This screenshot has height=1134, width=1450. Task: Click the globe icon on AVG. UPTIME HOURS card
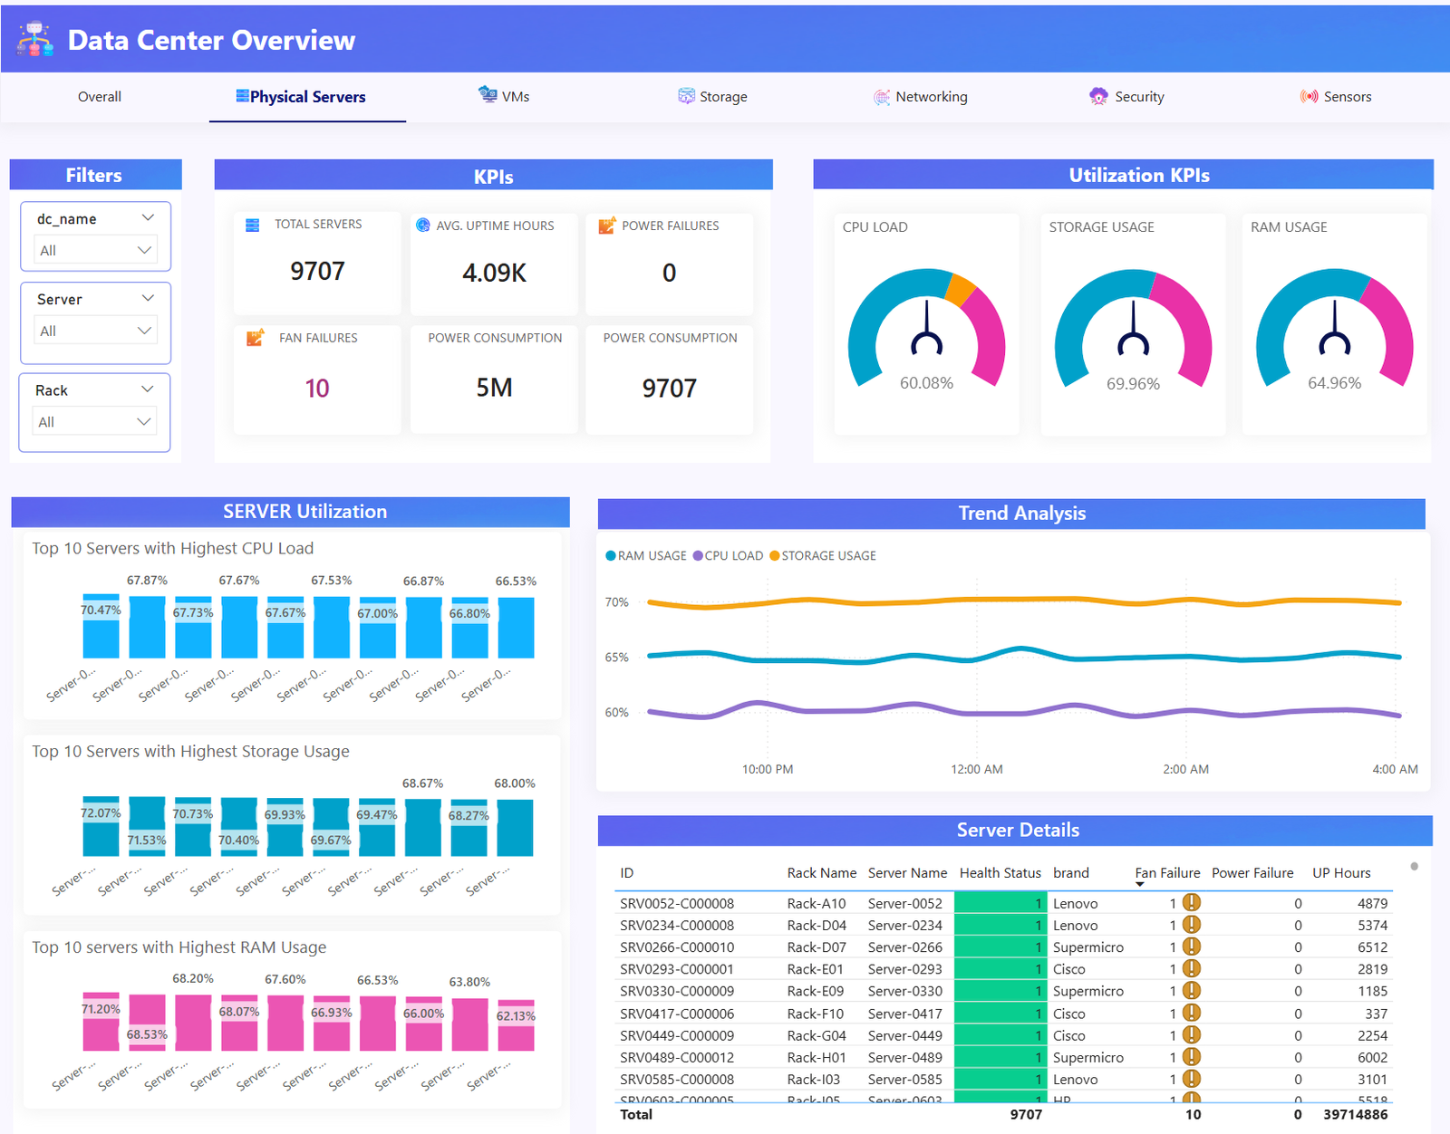click(422, 225)
